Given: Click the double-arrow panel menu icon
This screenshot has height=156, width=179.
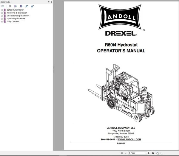Looking at the screenshot, I should [x=49, y=2].
